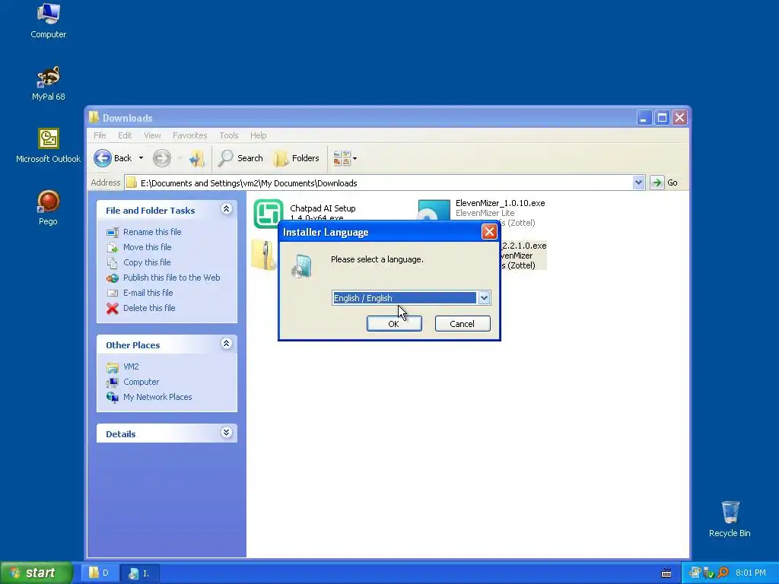This screenshot has width=779, height=584.
Task: Open the Recycle Bin
Action: coord(730,519)
